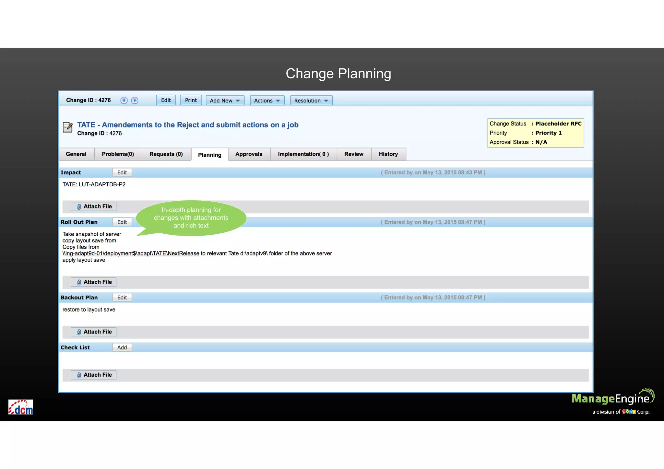
Task: Switch to the Review tab
Action: 354,154
